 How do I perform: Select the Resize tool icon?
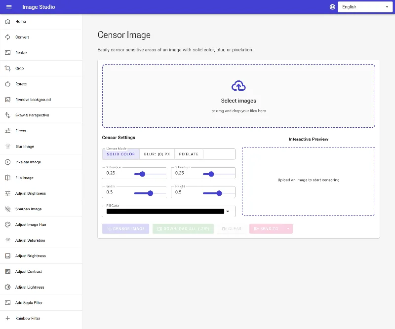pos(8,53)
